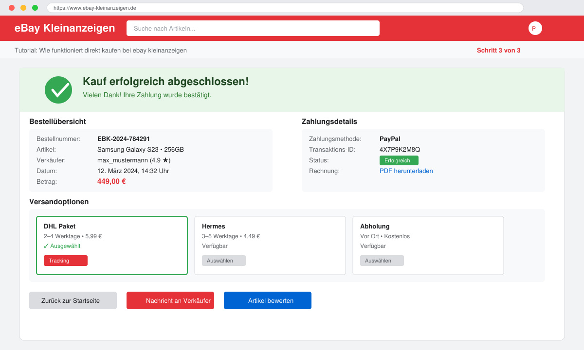Click Abholung text Vor Ort • Kostenlos
The height and width of the screenshot is (350, 584).
tap(385, 236)
